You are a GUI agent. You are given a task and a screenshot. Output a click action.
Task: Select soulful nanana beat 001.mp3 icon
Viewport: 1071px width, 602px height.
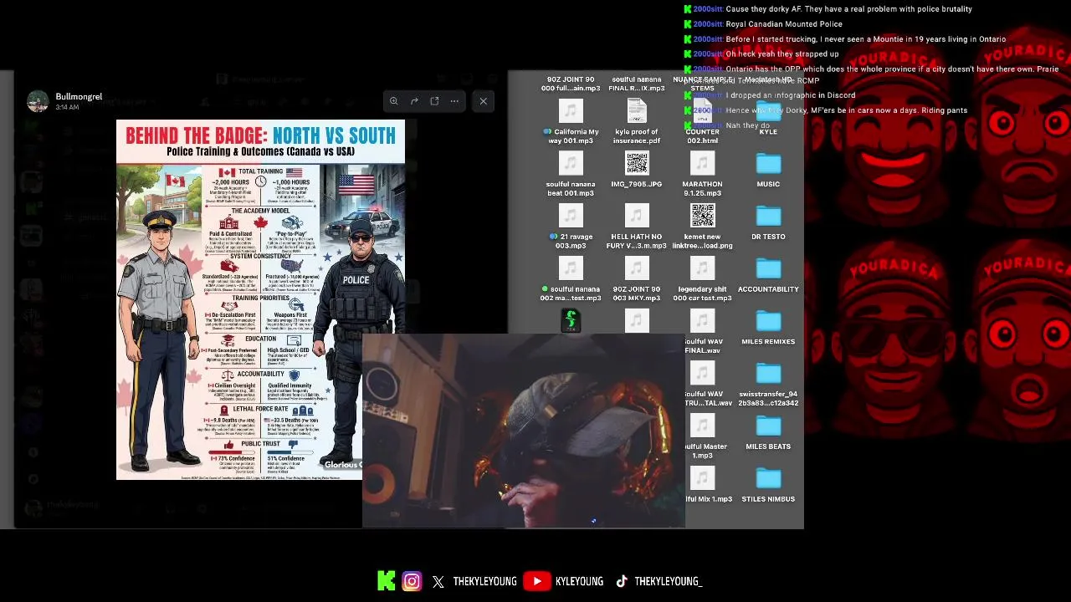click(x=571, y=162)
